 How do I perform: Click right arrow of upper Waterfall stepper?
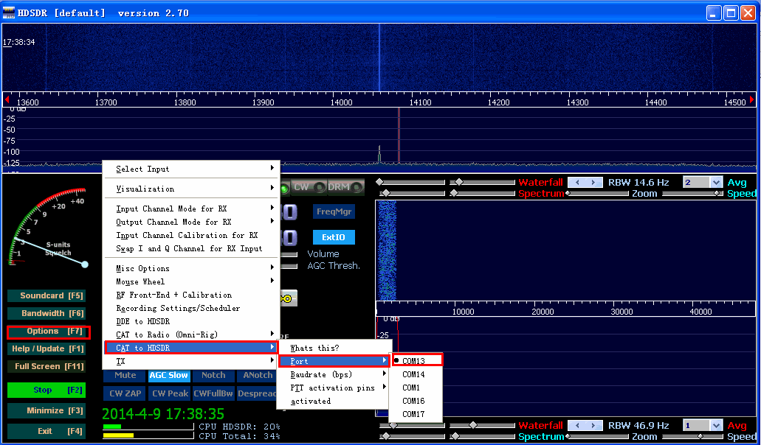coord(593,182)
